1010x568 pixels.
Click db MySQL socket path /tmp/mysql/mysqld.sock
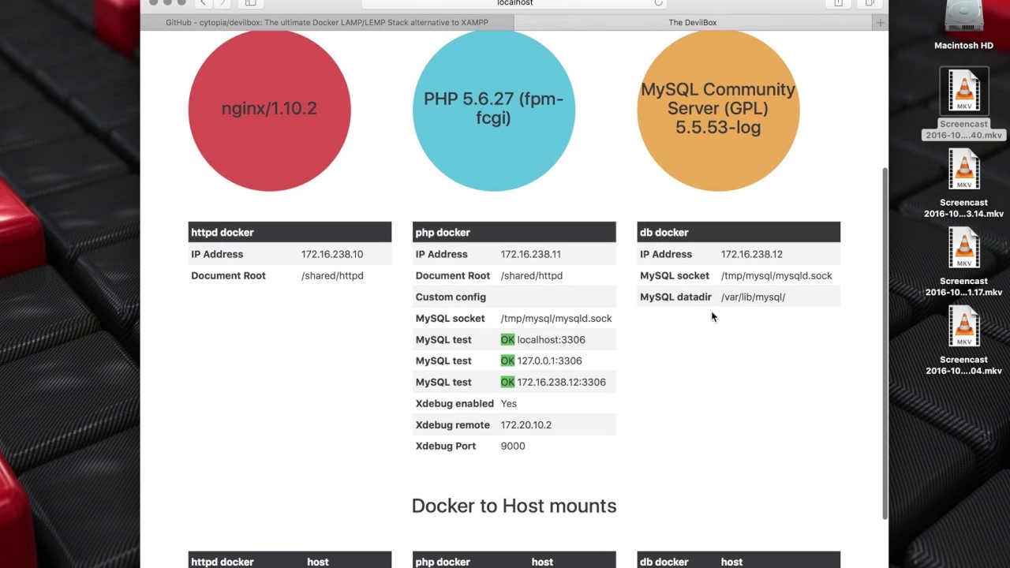[x=776, y=275]
